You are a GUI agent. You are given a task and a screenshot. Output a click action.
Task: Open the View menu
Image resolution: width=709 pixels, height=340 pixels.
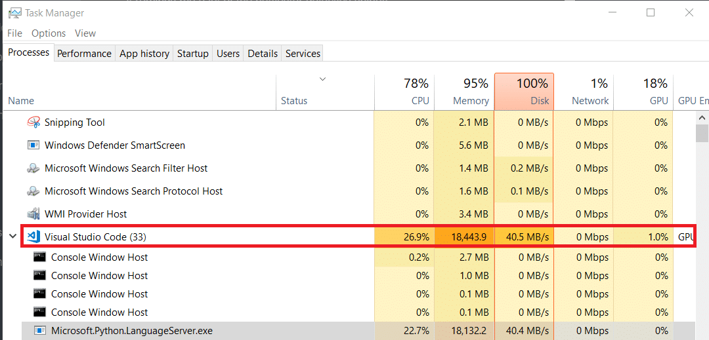click(x=85, y=33)
